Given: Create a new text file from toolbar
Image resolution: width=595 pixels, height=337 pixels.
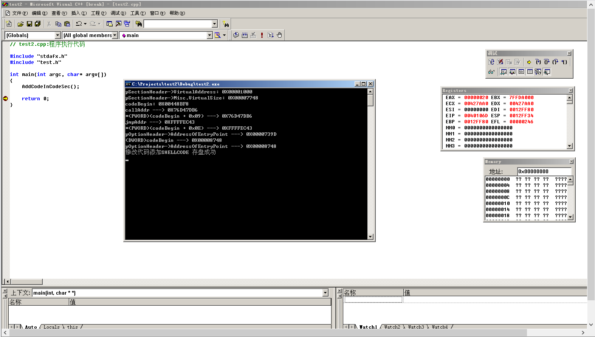Looking at the screenshot, I should pyautogui.click(x=9, y=24).
